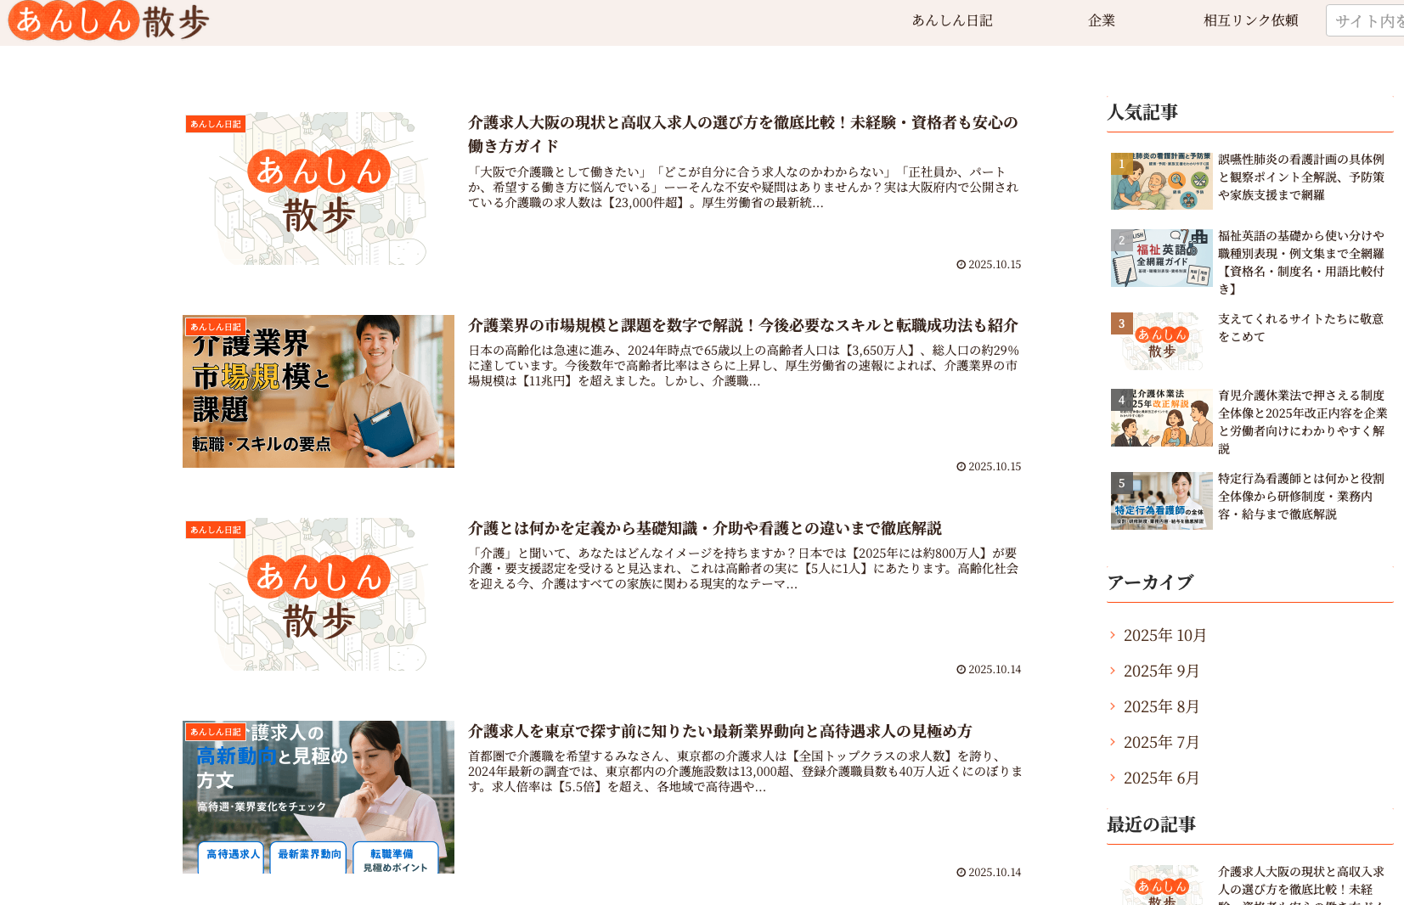
Task: Expand the 2025年 6月 archive
Action: (1161, 778)
